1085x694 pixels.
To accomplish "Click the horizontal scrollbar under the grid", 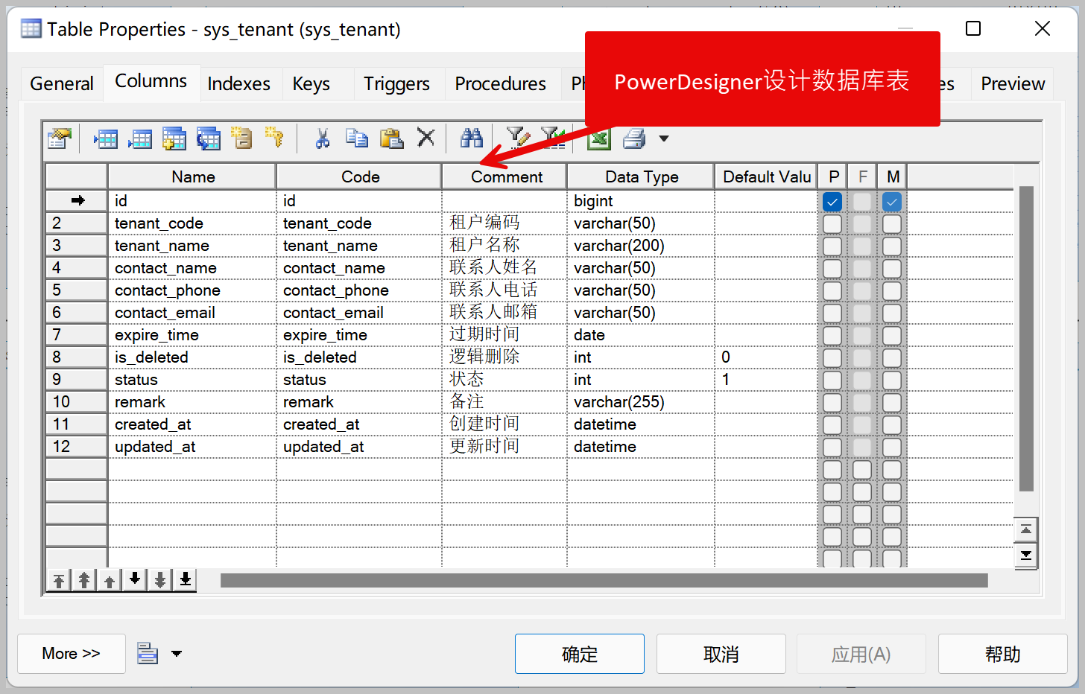I will point(604,581).
